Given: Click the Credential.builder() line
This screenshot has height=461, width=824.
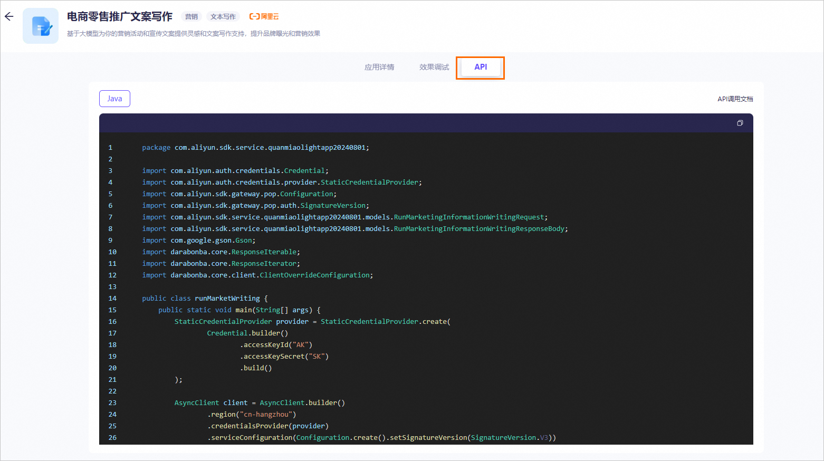Looking at the screenshot, I should coord(247,333).
